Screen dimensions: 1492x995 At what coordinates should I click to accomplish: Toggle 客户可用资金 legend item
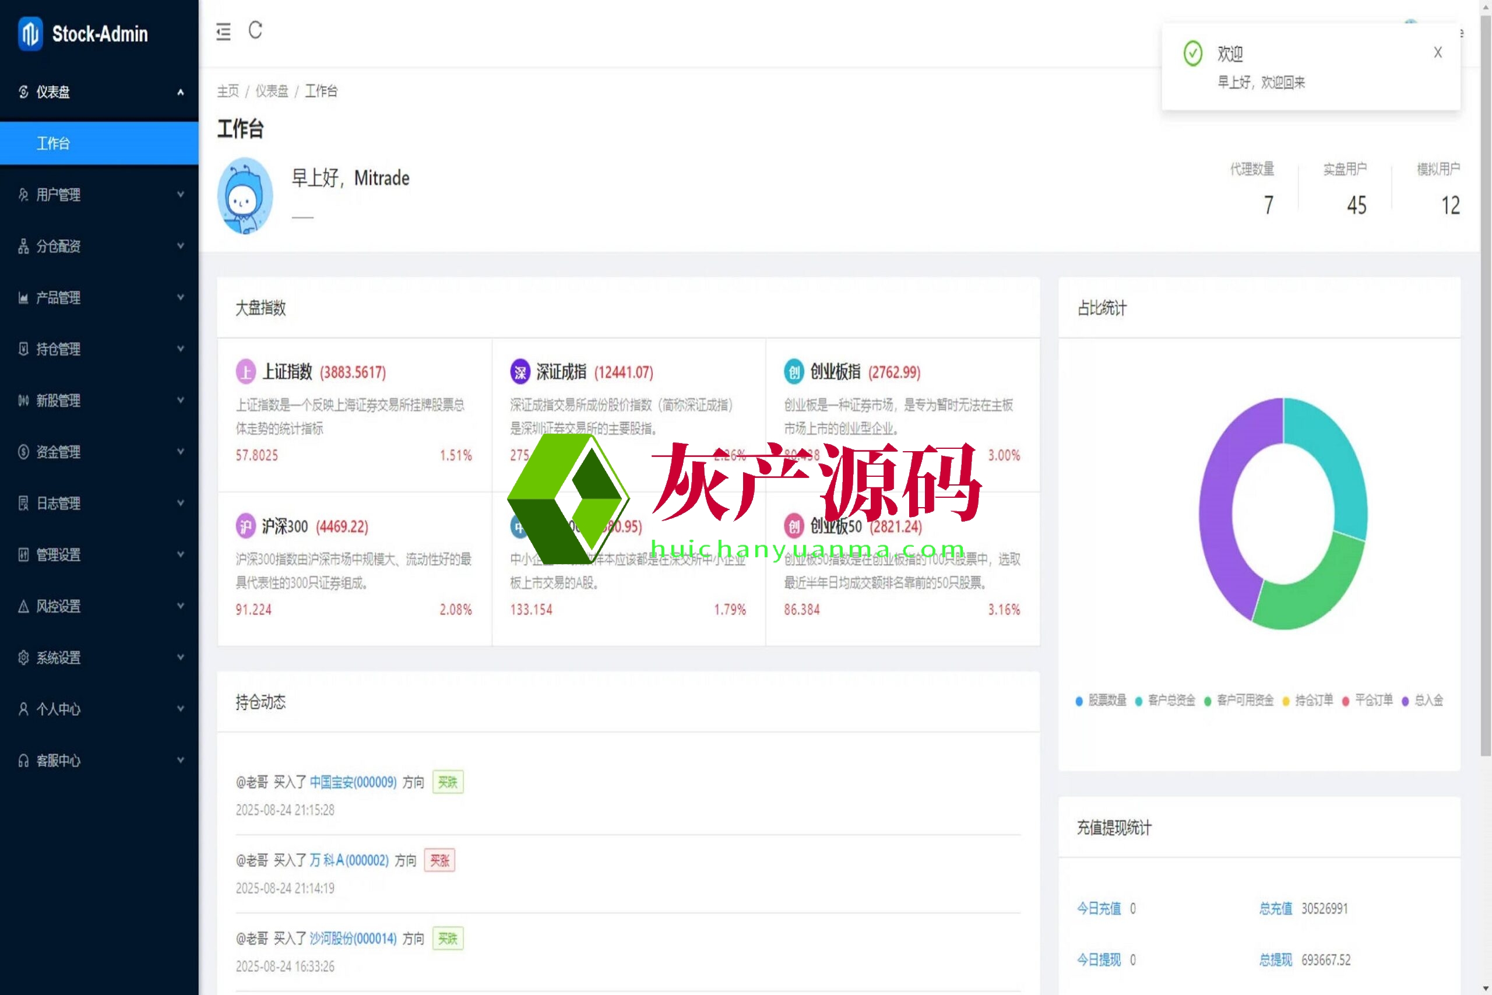point(1239,701)
